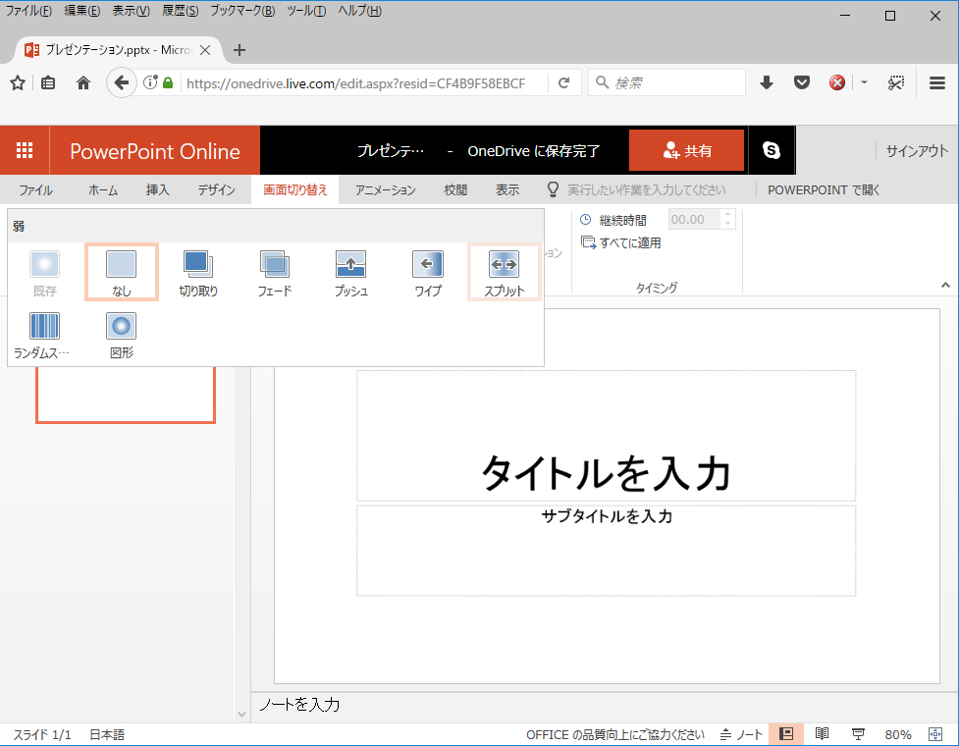Open the ファイル(F) browser menu
This screenshot has width=959, height=746.
[x=28, y=11]
